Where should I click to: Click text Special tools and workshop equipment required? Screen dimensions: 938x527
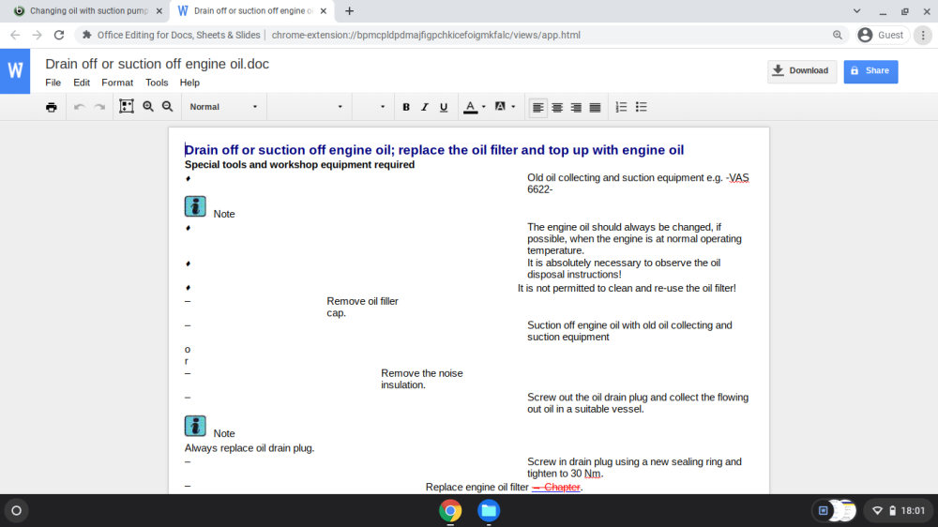pyautogui.click(x=299, y=164)
